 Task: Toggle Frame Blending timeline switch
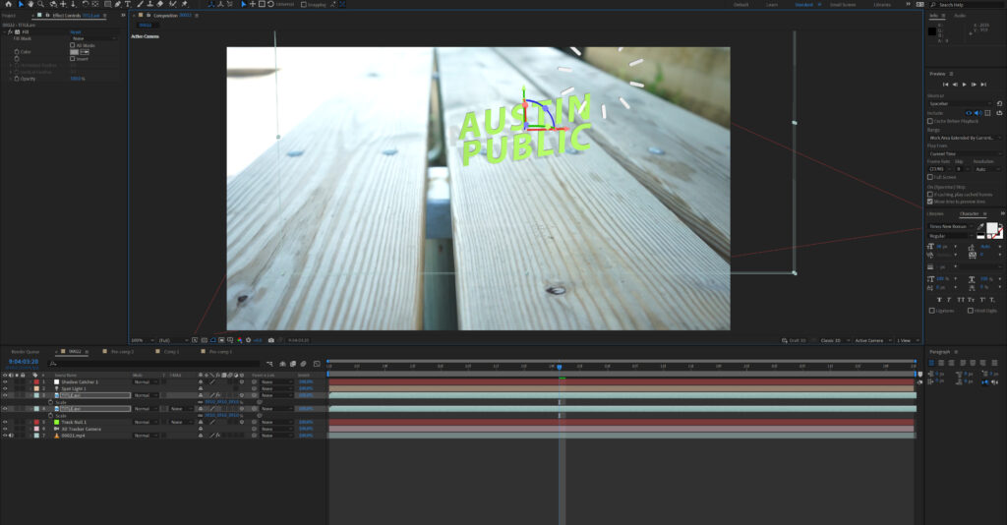[x=292, y=364]
